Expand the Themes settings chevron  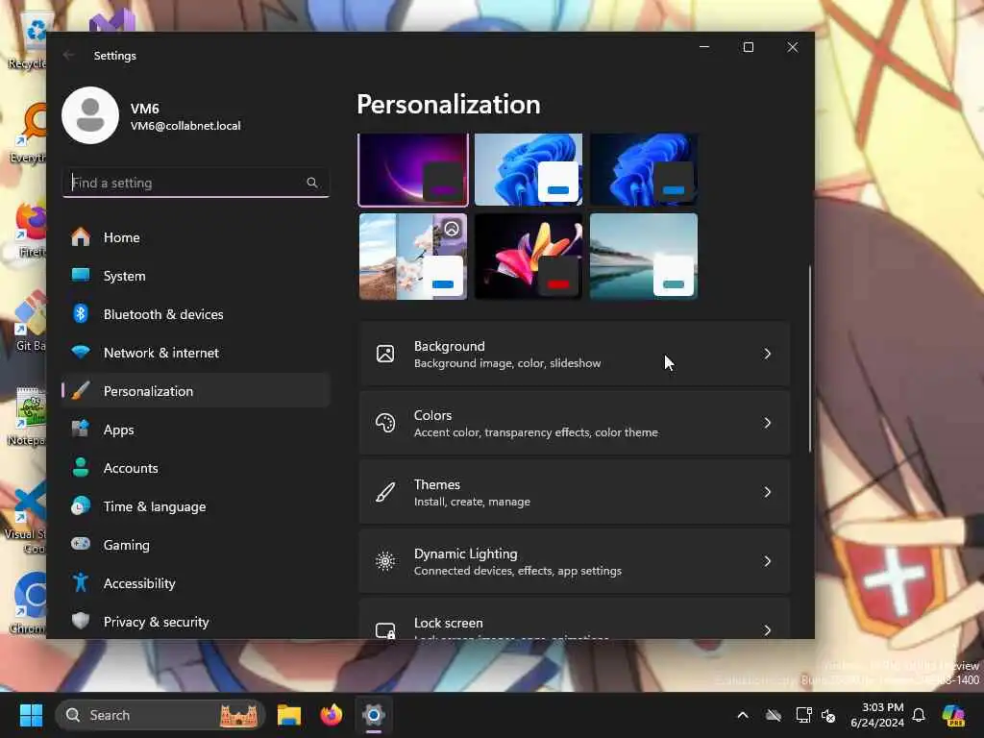click(768, 492)
